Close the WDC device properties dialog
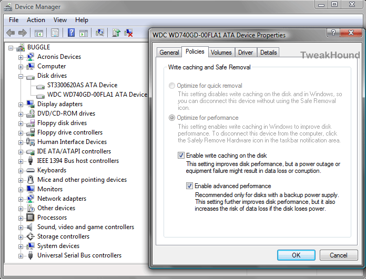366x279 pixels. 351,33
